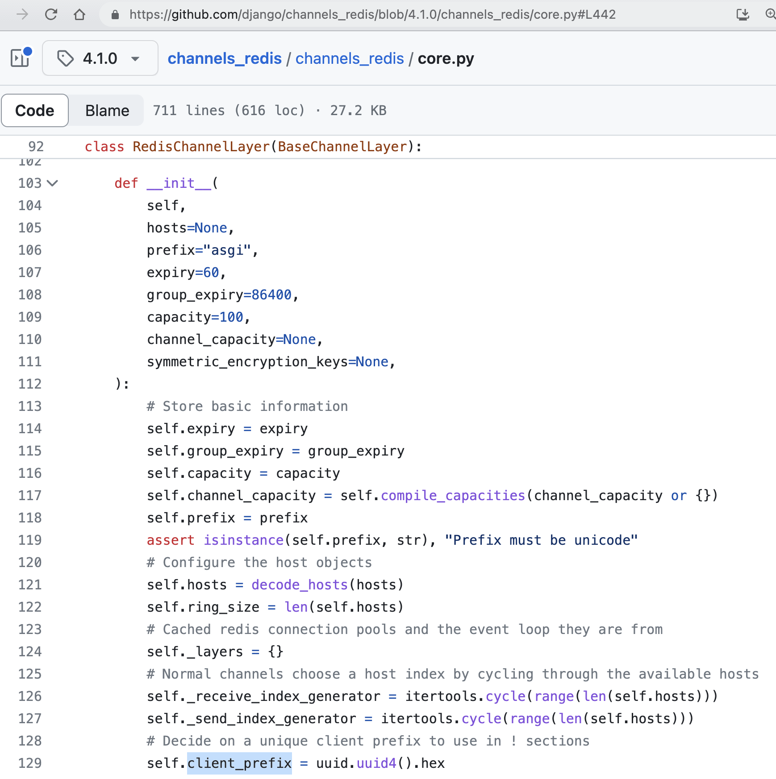Click the __init__ method name

tap(179, 183)
